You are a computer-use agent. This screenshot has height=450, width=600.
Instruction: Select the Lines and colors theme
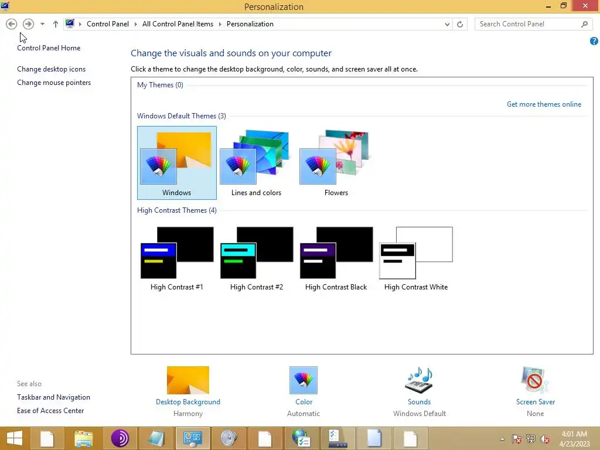(256, 163)
